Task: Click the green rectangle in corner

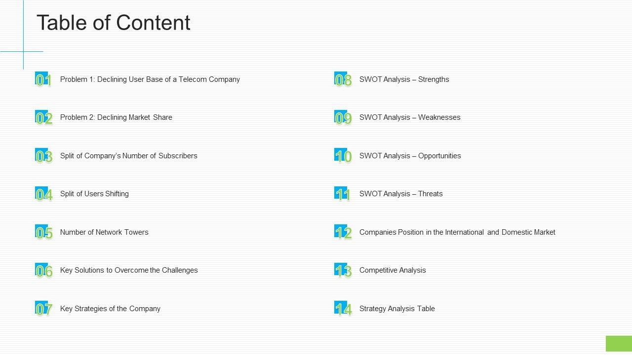Action: click(x=619, y=344)
